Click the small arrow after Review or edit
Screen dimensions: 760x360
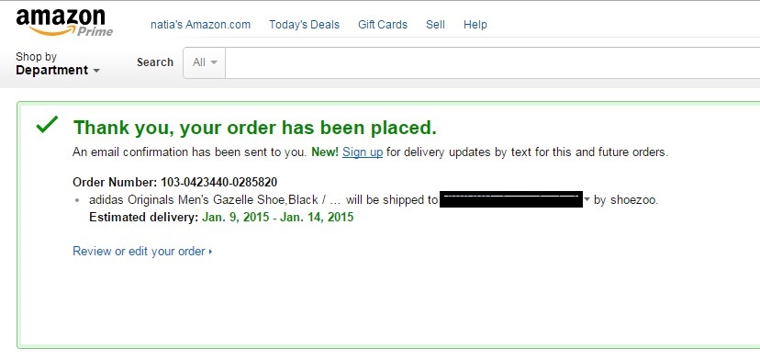tap(210, 252)
